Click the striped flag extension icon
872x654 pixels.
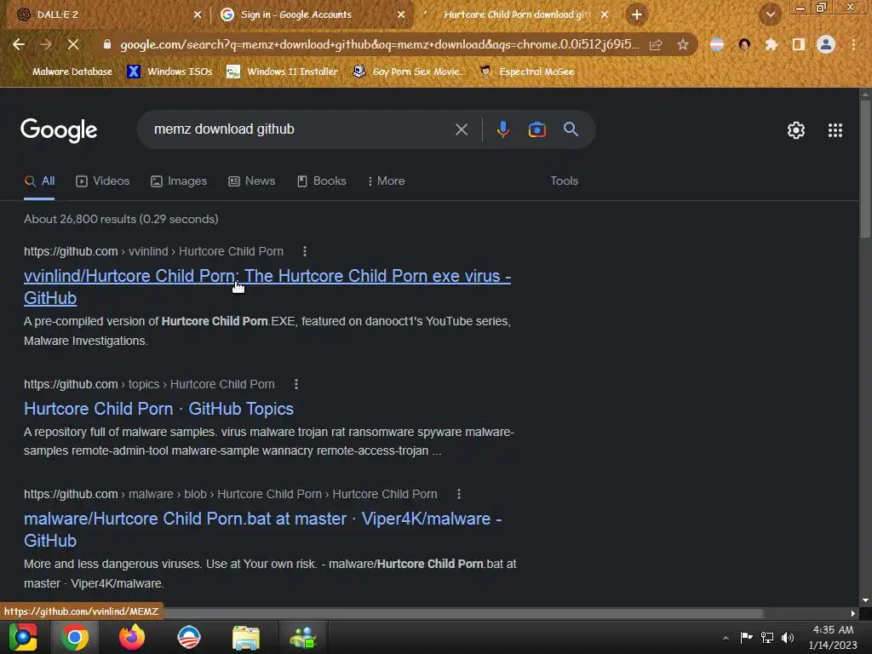717,44
